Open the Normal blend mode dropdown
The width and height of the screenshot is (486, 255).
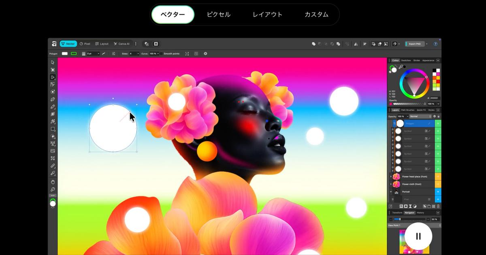pyautogui.click(x=414, y=116)
